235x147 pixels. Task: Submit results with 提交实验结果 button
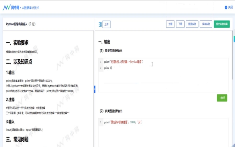[x=222, y=24]
